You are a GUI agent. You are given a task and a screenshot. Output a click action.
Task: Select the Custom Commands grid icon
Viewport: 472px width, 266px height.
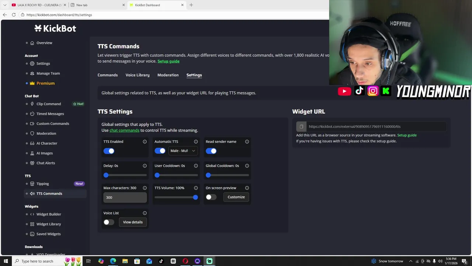pyautogui.click(x=32, y=124)
